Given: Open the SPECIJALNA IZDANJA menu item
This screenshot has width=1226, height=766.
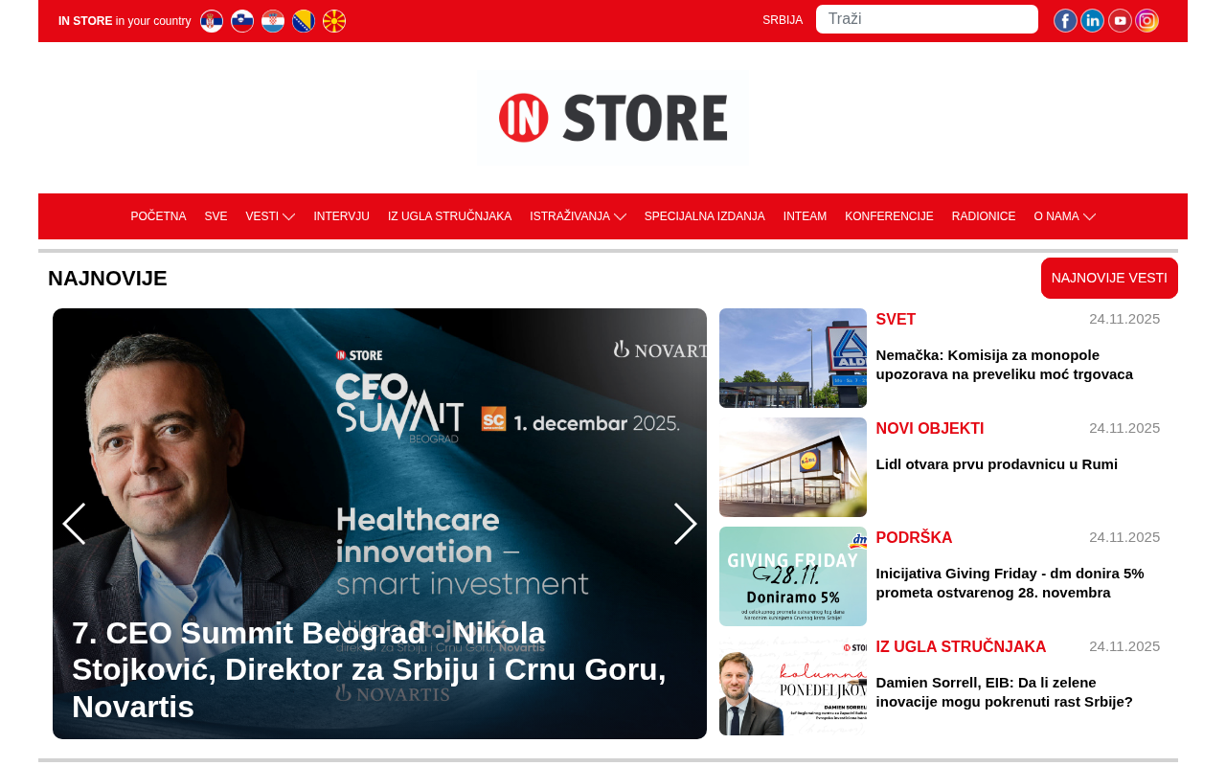Looking at the screenshot, I should coord(704,216).
